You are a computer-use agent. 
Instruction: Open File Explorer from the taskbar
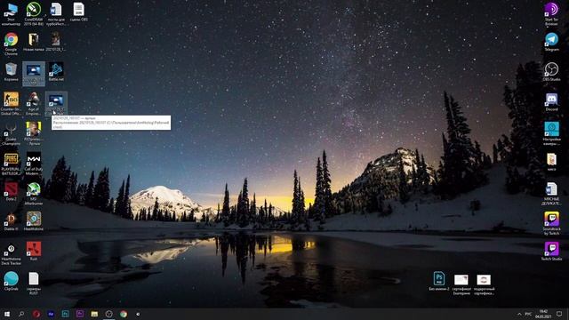(x=94, y=314)
